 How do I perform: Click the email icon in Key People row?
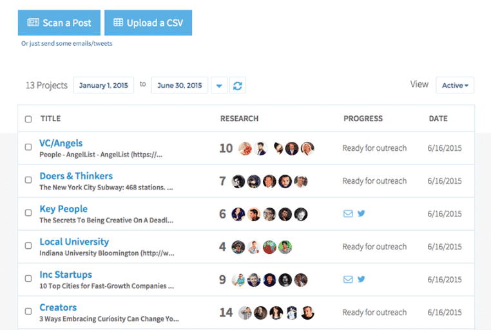pos(348,213)
